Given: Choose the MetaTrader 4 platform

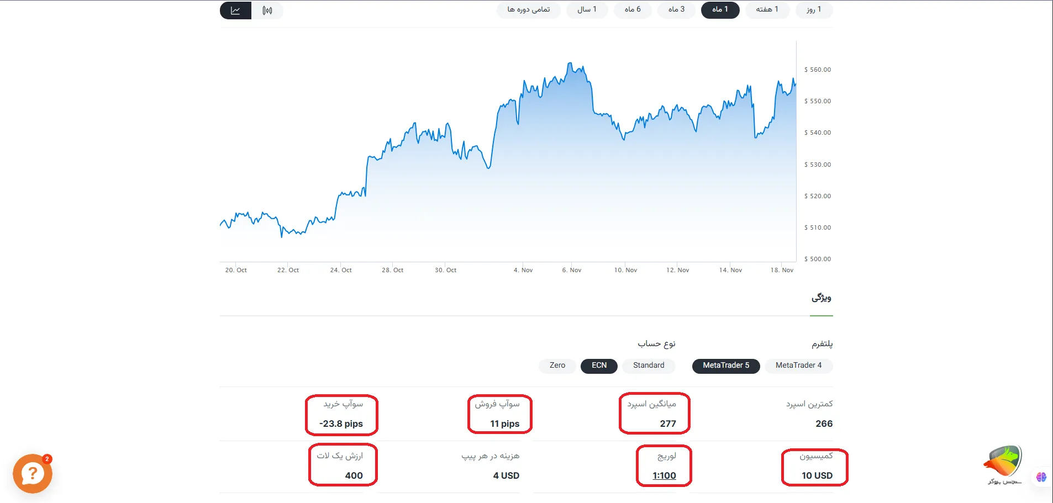Looking at the screenshot, I should (x=798, y=366).
